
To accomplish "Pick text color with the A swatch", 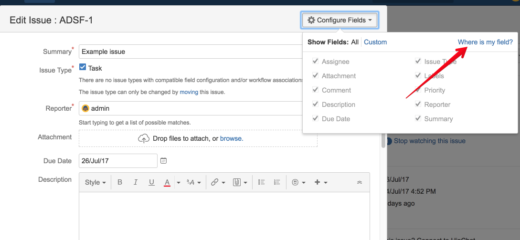I will click(167, 182).
